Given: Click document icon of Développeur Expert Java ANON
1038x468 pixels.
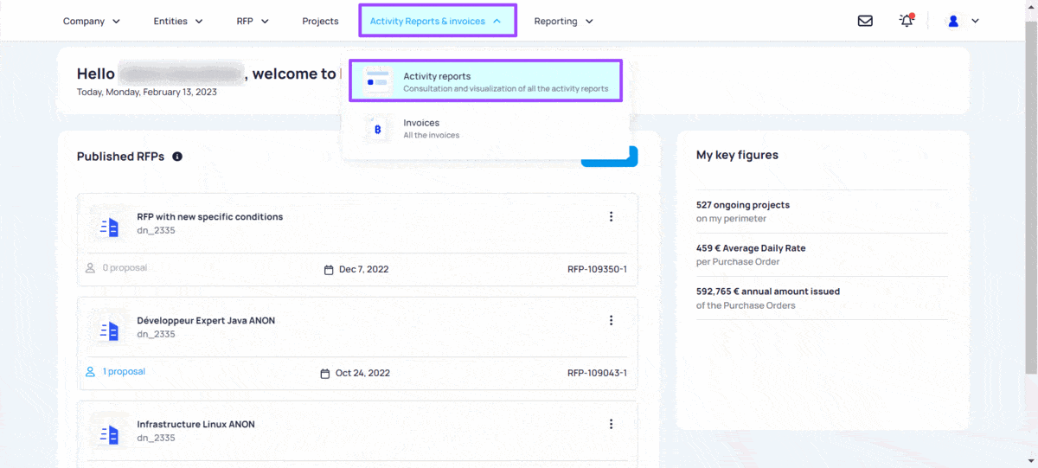Looking at the screenshot, I should (x=109, y=330).
